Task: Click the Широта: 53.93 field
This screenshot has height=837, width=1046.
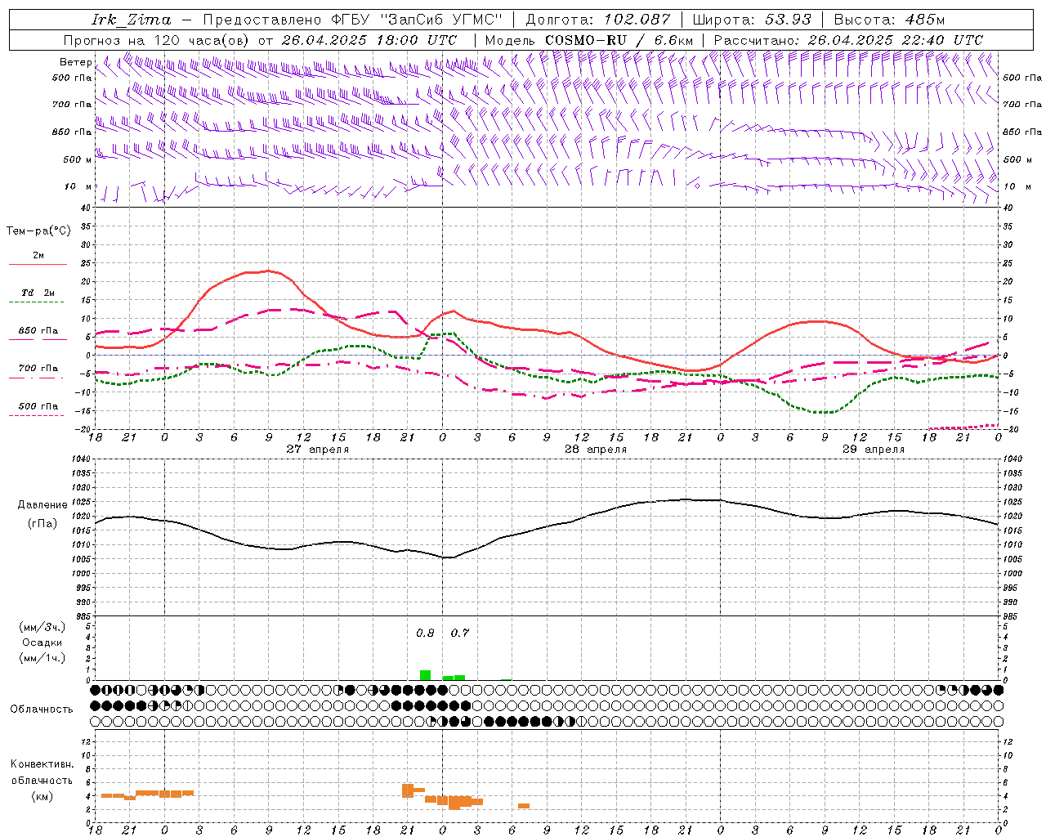Action: (x=753, y=20)
